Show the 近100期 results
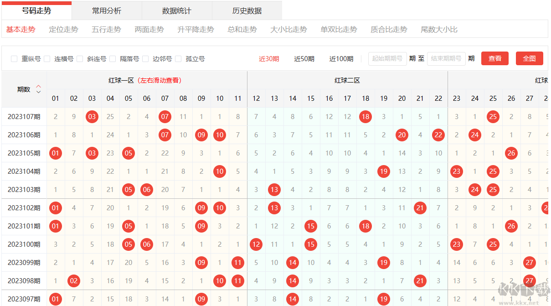The height and width of the screenshot is (306, 551). tap(341, 59)
